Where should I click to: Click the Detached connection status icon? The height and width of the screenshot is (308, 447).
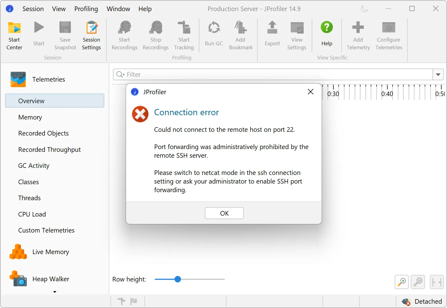(x=406, y=302)
